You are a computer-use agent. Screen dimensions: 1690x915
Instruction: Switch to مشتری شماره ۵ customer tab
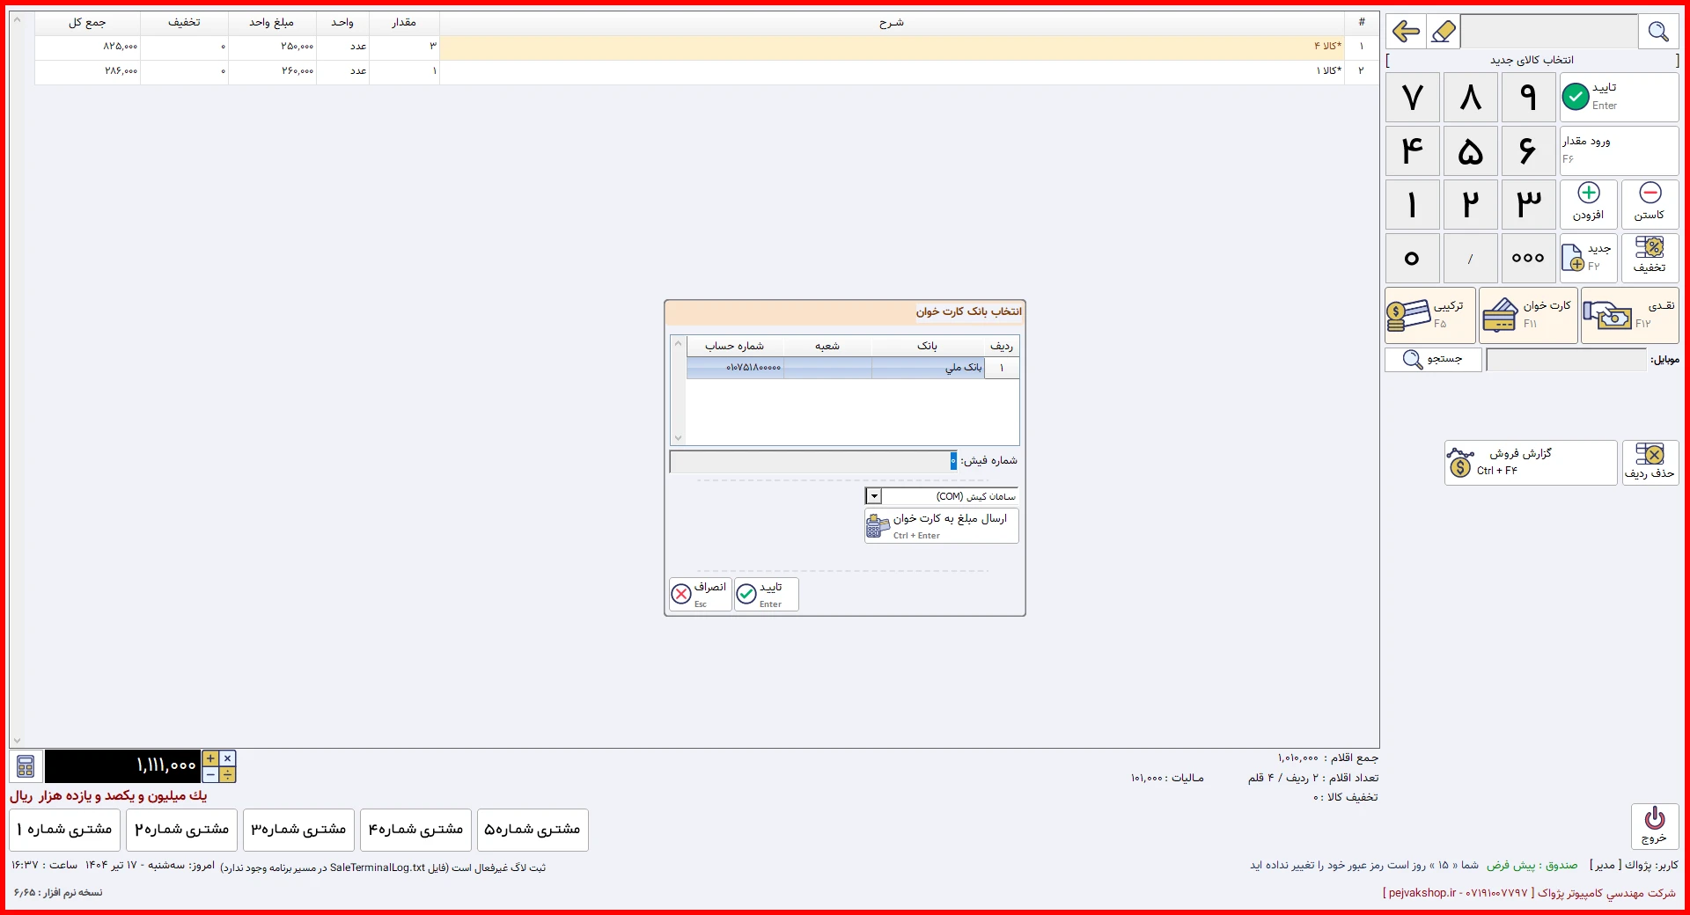coord(532,830)
